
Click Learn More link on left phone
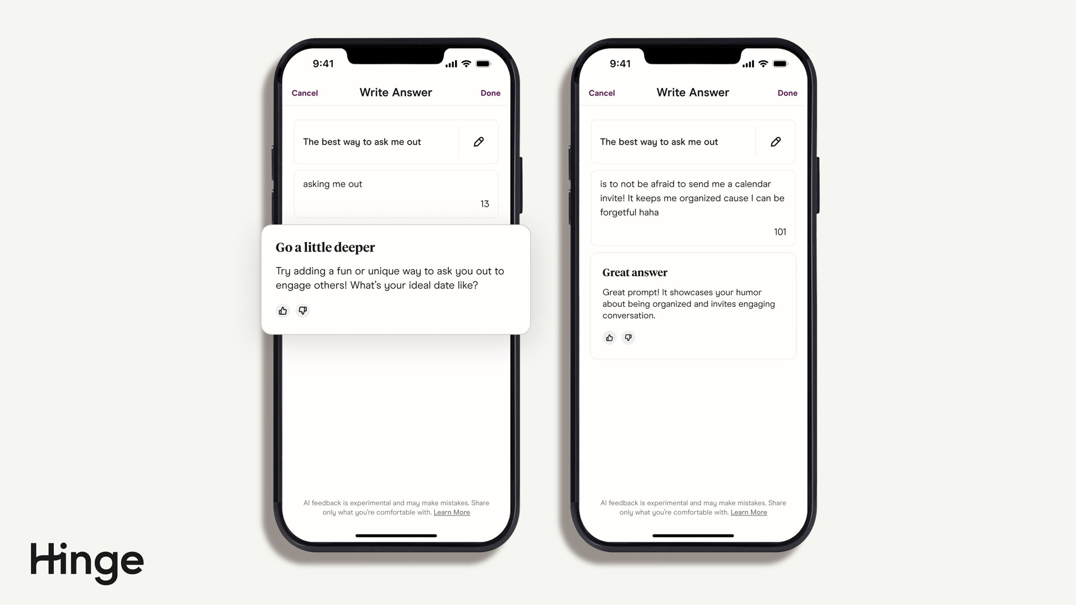pyautogui.click(x=452, y=512)
